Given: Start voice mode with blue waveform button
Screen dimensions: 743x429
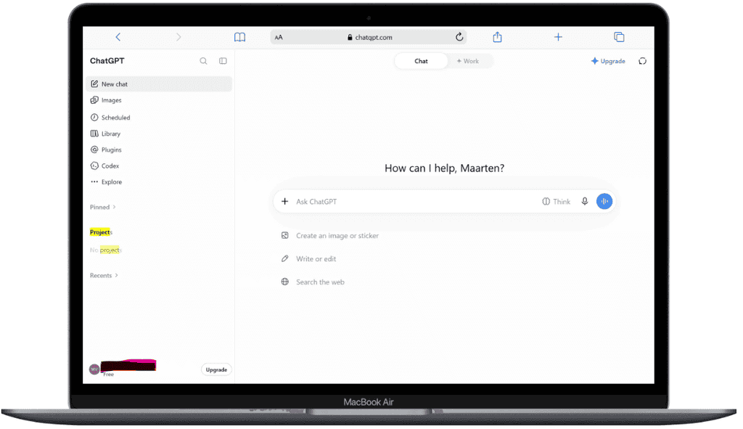Looking at the screenshot, I should [604, 202].
